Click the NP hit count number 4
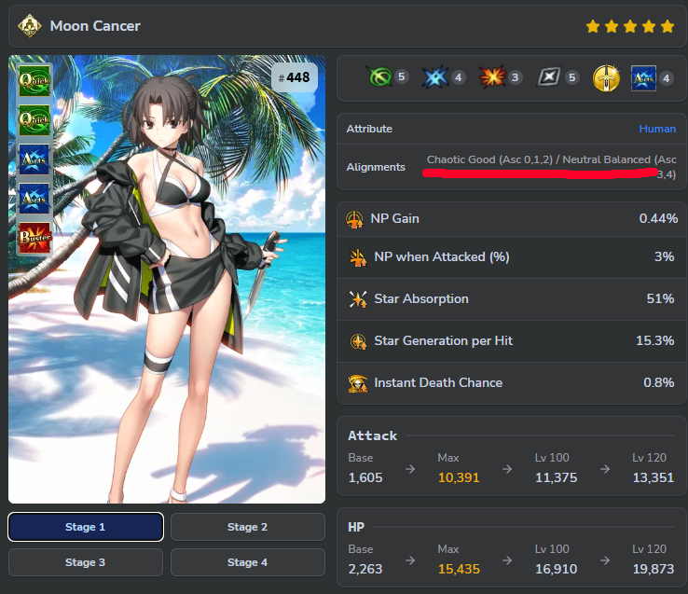Viewport: 688px width, 594px height. pyautogui.click(x=666, y=78)
